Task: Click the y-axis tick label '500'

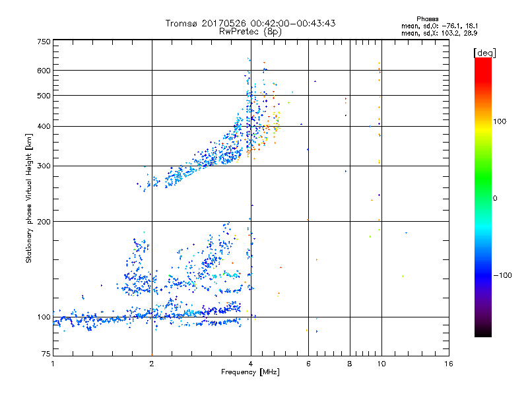Action: coord(44,96)
